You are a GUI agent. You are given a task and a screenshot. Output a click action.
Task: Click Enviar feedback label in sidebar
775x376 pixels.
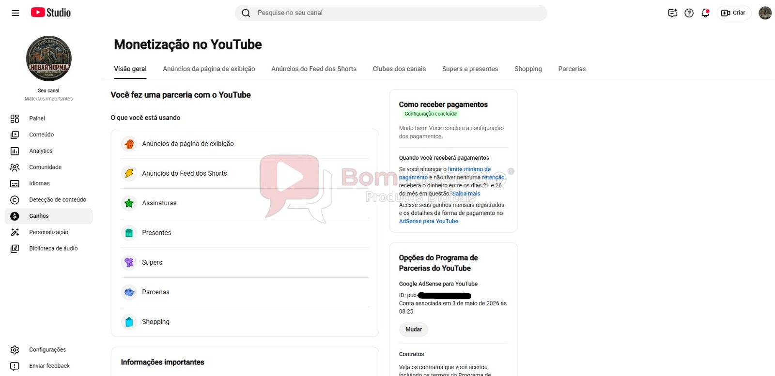pos(49,366)
